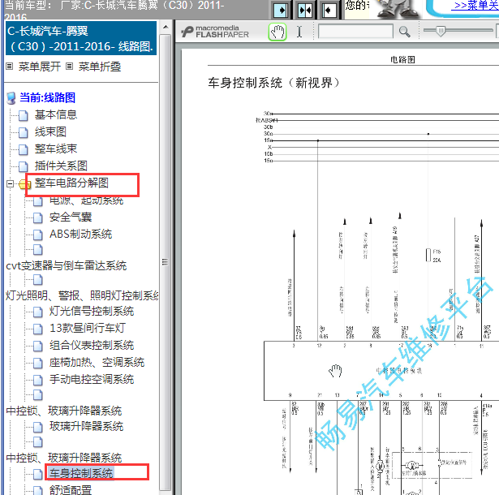Click page icon beside 组合仪表控制系统
Image resolution: width=499 pixels, height=495 pixels.
pyautogui.click(x=38, y=346)
